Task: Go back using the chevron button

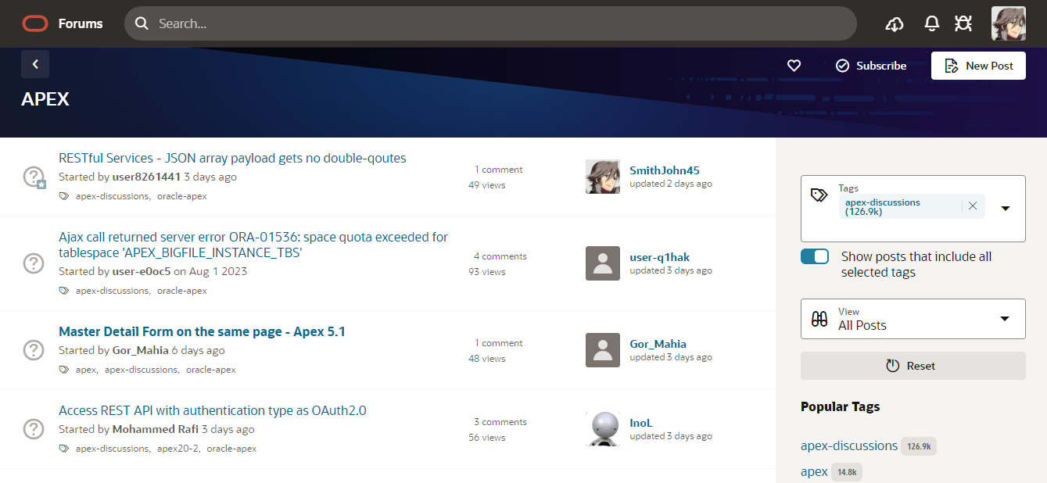Action: 35,64
